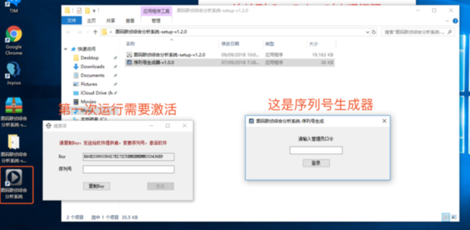Select Movies in the navigation pane
This screenshot has width=470, height=230.
88,102
